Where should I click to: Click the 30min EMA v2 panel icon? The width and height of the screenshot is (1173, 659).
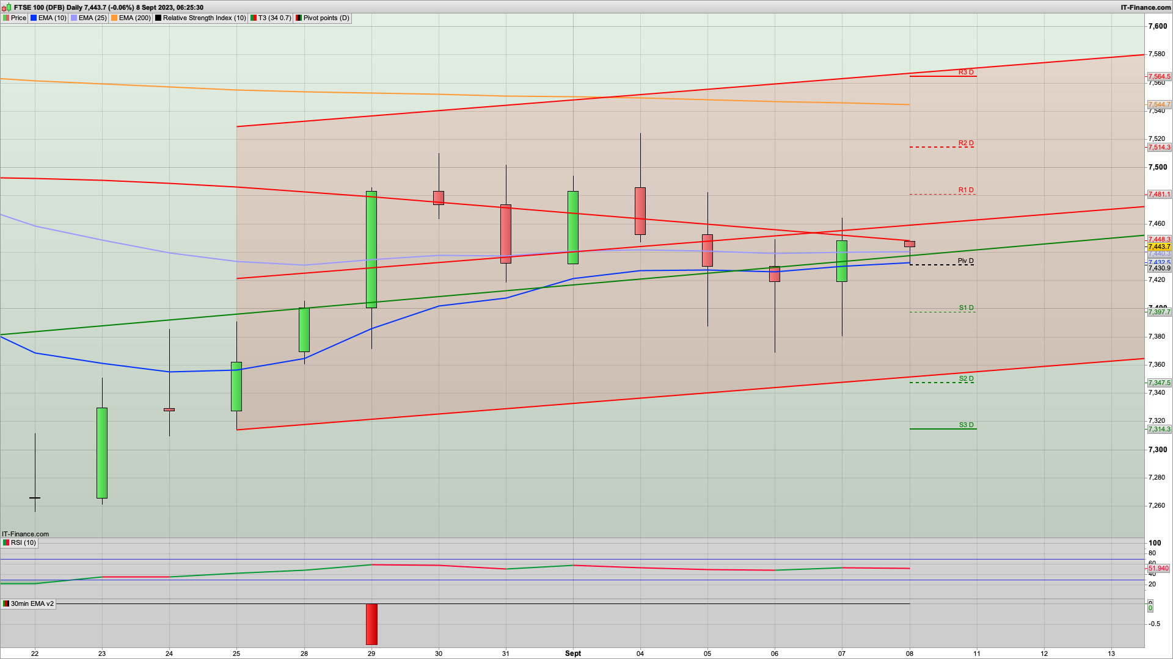[6, 604]
